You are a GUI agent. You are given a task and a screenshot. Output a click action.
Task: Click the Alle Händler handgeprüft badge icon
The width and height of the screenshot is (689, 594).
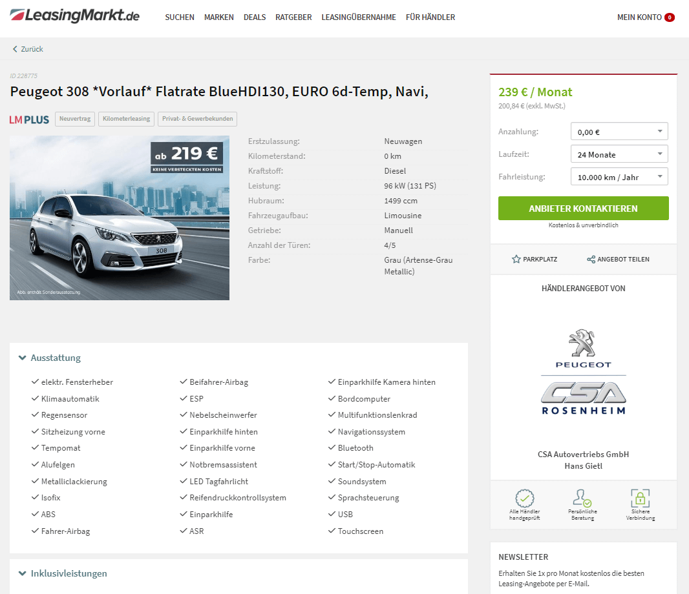(525, 498)
